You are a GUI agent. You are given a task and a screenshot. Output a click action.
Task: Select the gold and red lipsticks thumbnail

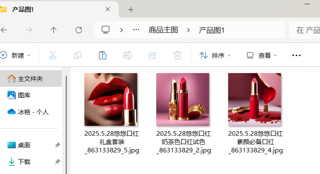coord(183,99)
